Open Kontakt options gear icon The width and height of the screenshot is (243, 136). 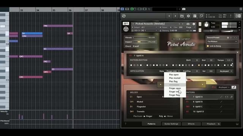coord(188,16)
